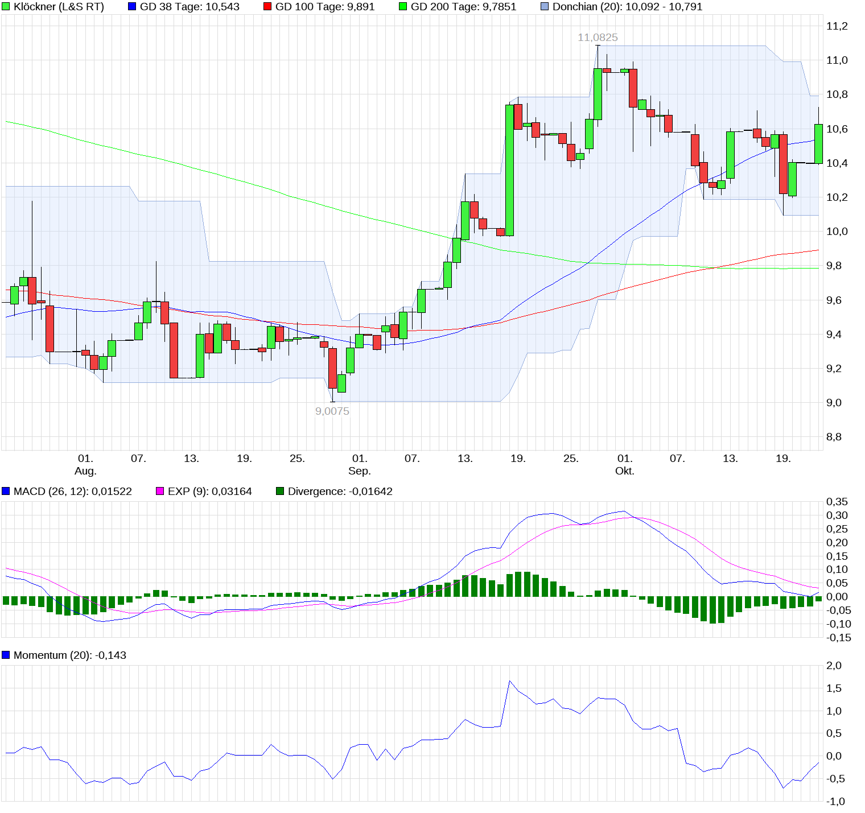The image size is (865, 813).
Task: Select the 'GD 200 Tage: 9,7851' legend text
Action: pos(463,7)
